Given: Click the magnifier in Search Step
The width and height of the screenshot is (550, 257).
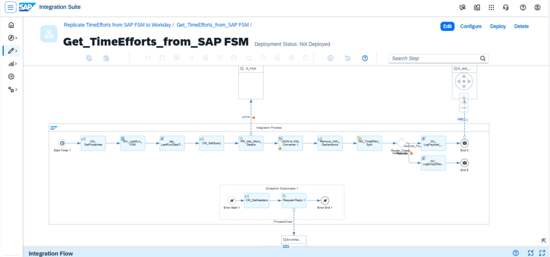Looking at the screenshot, I should pos(483,58).
